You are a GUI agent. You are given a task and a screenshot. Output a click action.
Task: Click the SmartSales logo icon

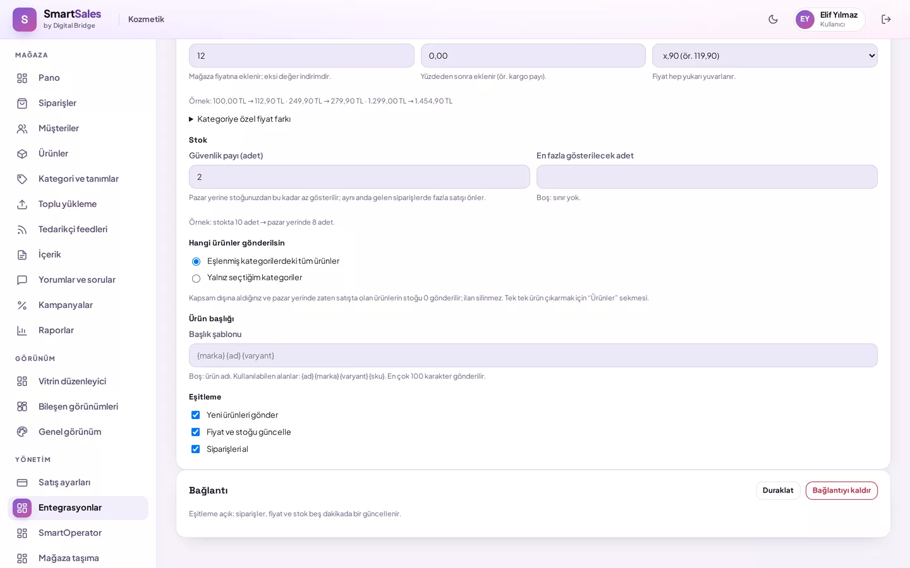(x=25, y=20)
